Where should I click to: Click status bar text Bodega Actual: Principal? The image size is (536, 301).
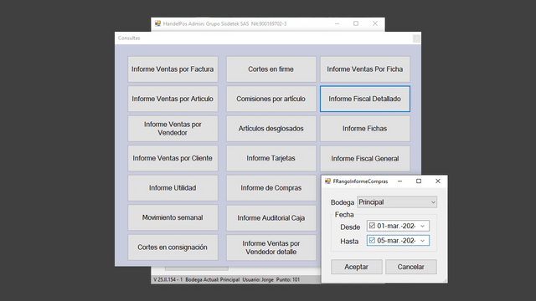point(212,279)
